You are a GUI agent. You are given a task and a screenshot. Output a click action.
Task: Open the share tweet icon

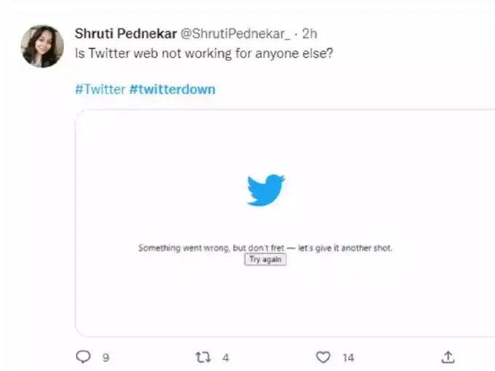(x=448, y=356)
